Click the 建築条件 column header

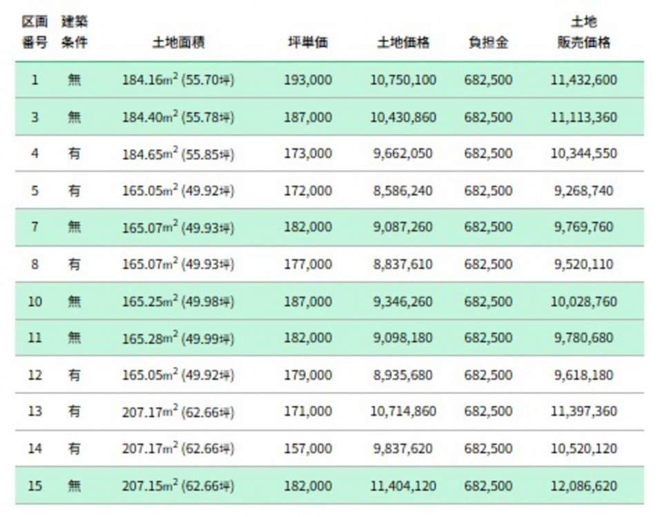click(x=74, y=33)
